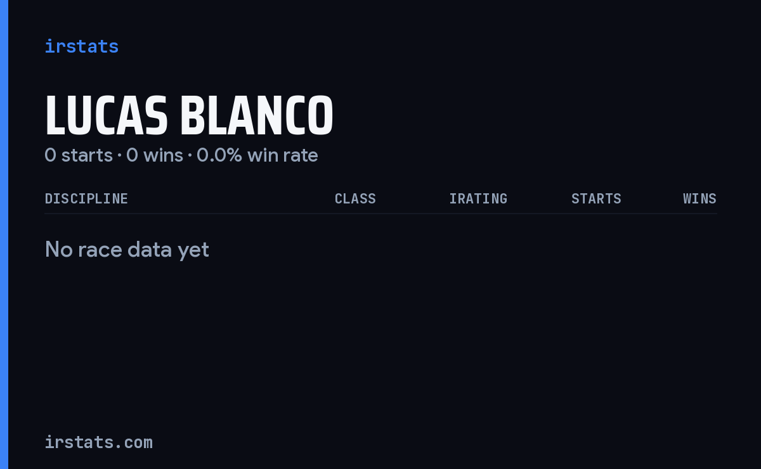Sort by the STARTS column header
Viewport: 761px width, 469px height.
click(596, 199)
